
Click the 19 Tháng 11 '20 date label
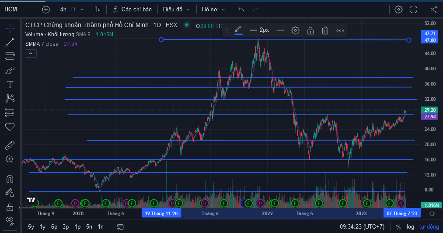161,213
